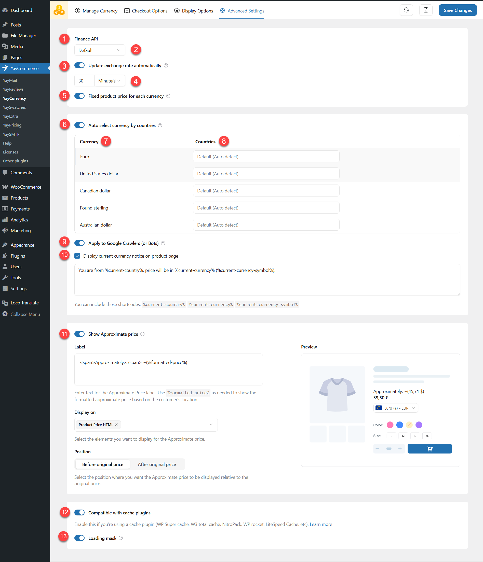Open the Display Options tab

[x=194, y=11]
